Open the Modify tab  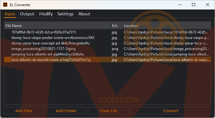[x=46, y=14]
